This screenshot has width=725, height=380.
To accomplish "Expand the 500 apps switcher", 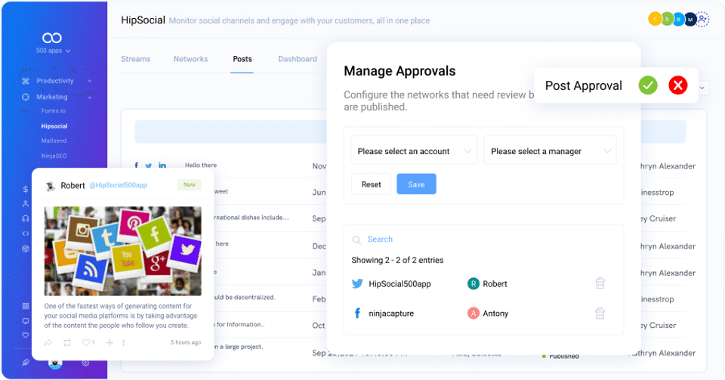I will point(53,51).
